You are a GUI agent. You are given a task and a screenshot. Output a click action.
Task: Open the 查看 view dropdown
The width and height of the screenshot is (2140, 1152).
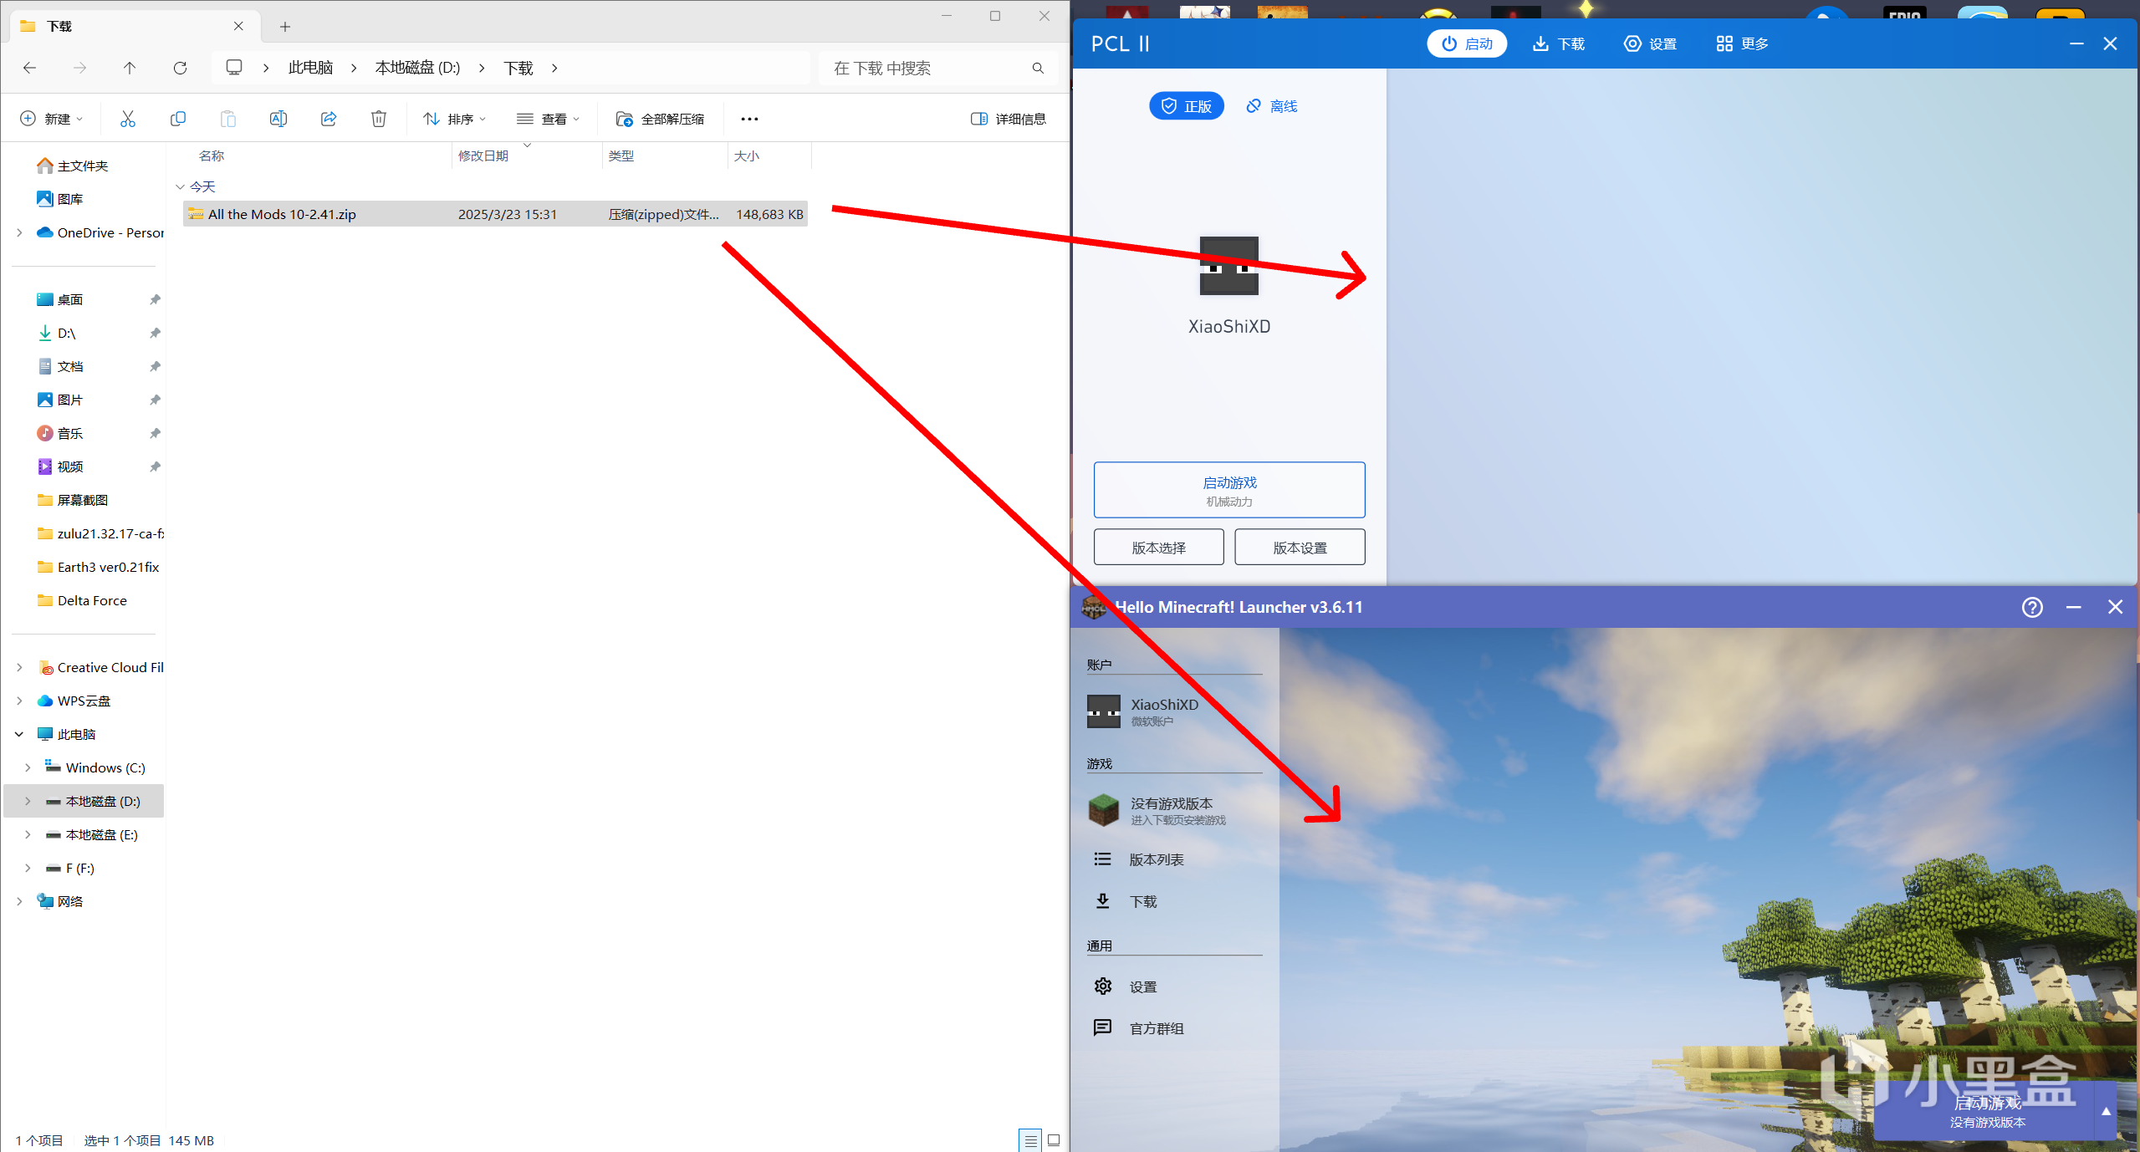tap(548, 119)
